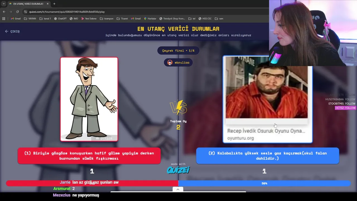Click the EN UTANÇ VERİCİ DURUMLAR heading

(178, 29)
